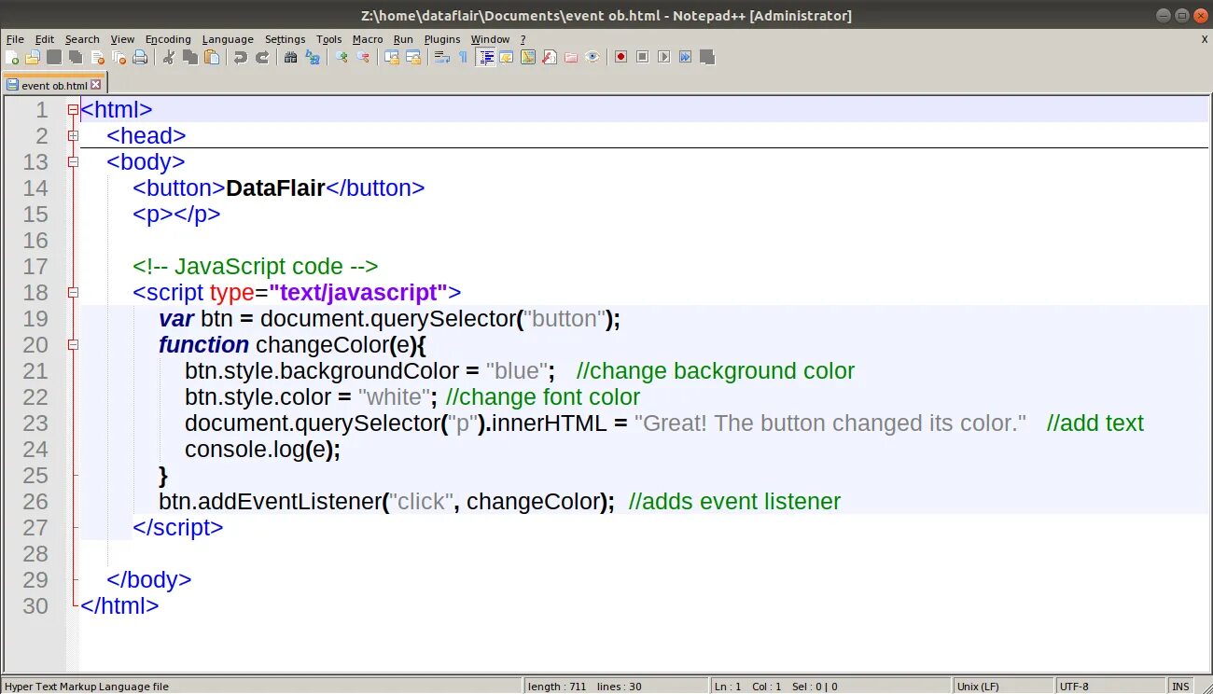1213x694 pixels.
Task: Open the Macro menu
Action: (x=368, y=39)
